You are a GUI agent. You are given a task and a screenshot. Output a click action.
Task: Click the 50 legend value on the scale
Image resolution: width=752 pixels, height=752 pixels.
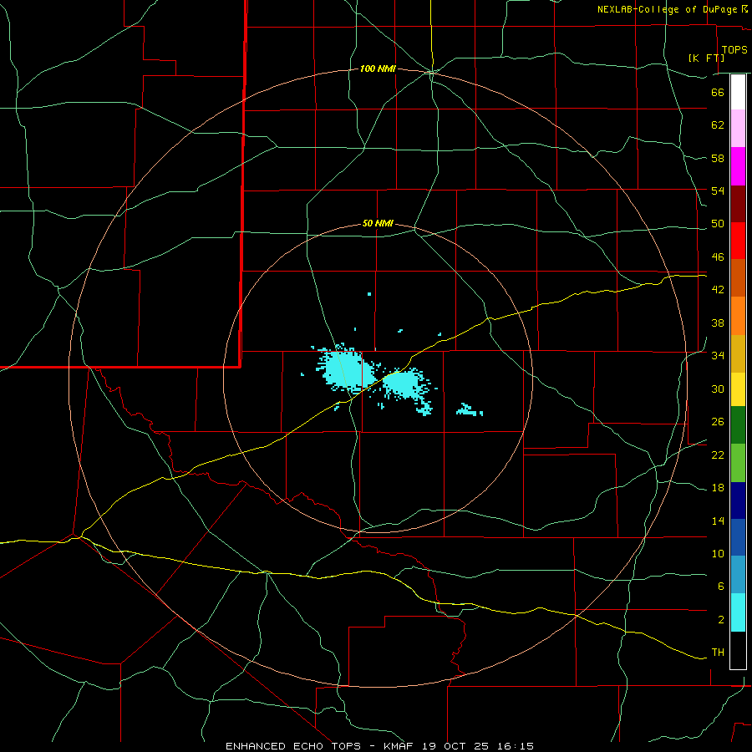[x=718, y=224]
